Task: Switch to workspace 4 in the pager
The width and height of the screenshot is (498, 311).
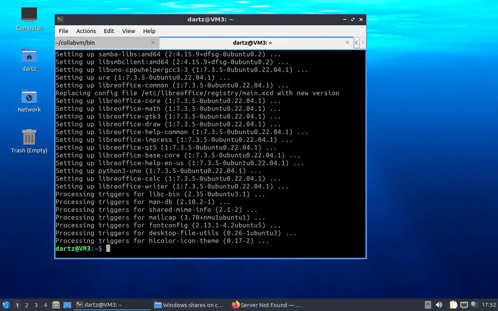Action: point(46,305)
